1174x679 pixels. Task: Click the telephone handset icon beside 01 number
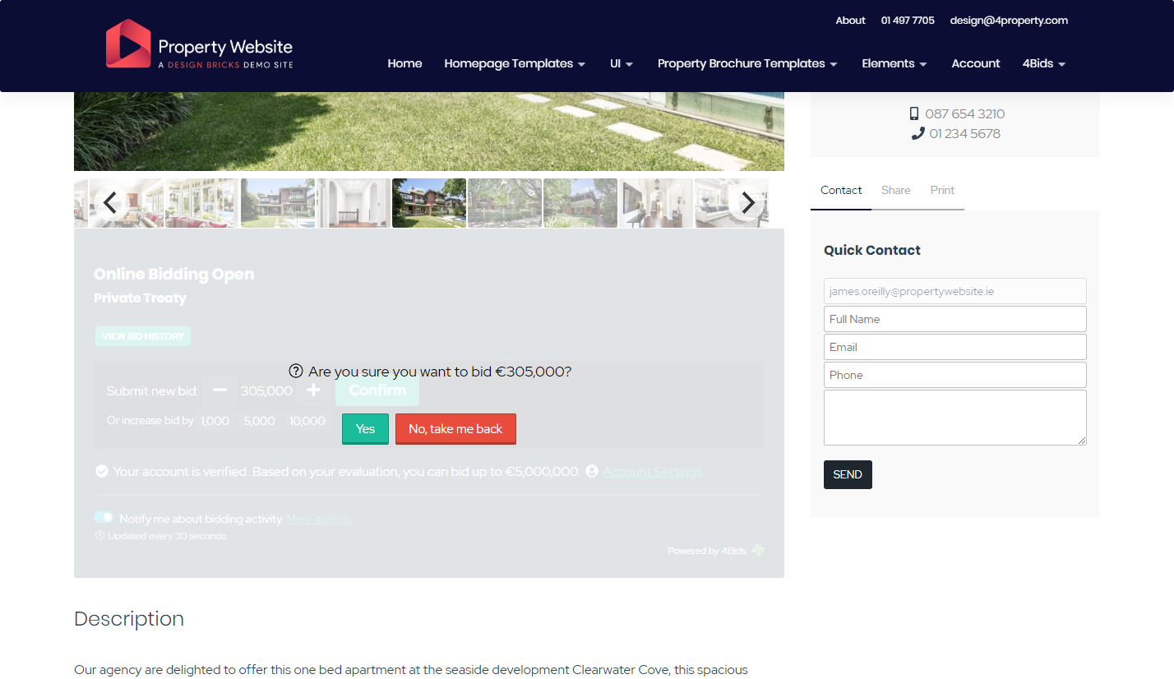point(918,134)
